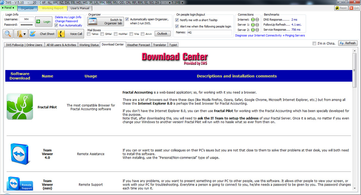
Task: Click FollowUp Refresh value 4.1 sec.
Action: 296,25
